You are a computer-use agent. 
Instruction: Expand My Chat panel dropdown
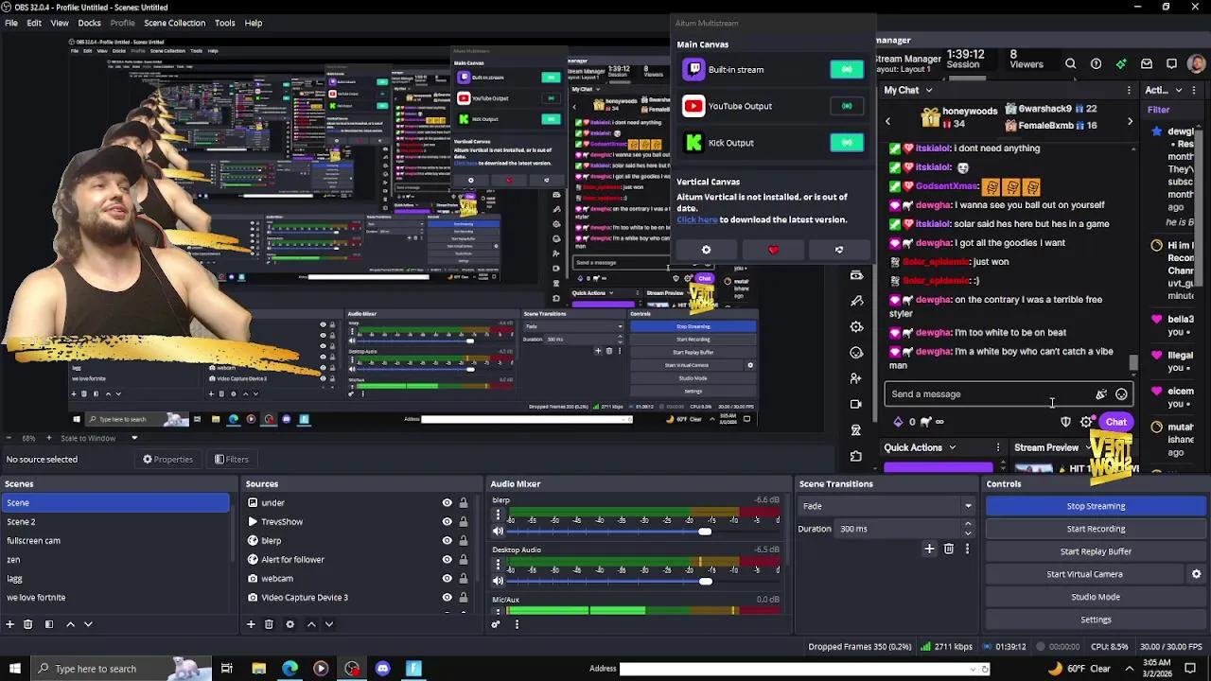pyautogui.click(x=928, y=91)
